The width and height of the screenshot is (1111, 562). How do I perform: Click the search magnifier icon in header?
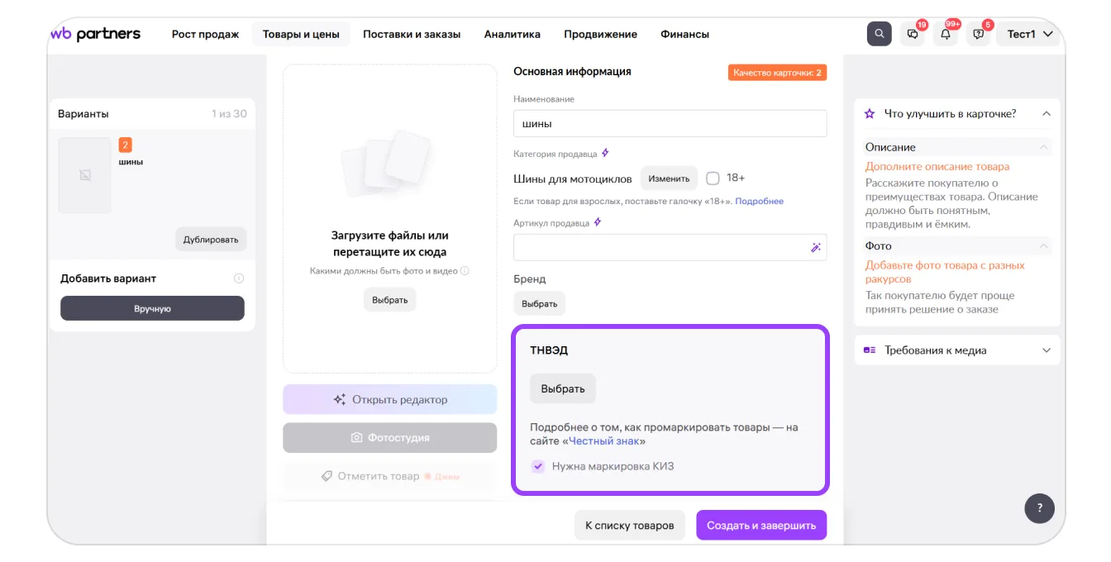click(x=879, y=34)
